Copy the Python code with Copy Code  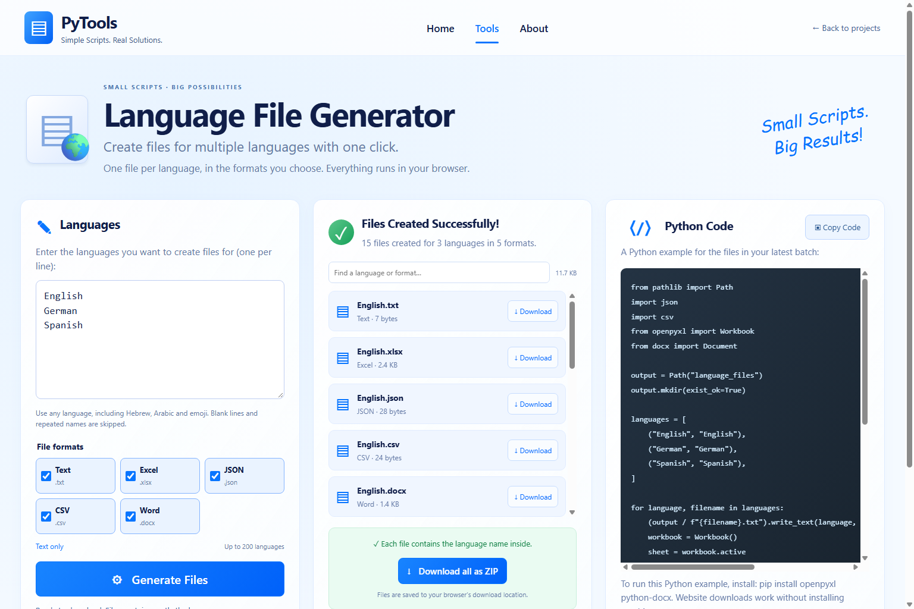[837, 227]
